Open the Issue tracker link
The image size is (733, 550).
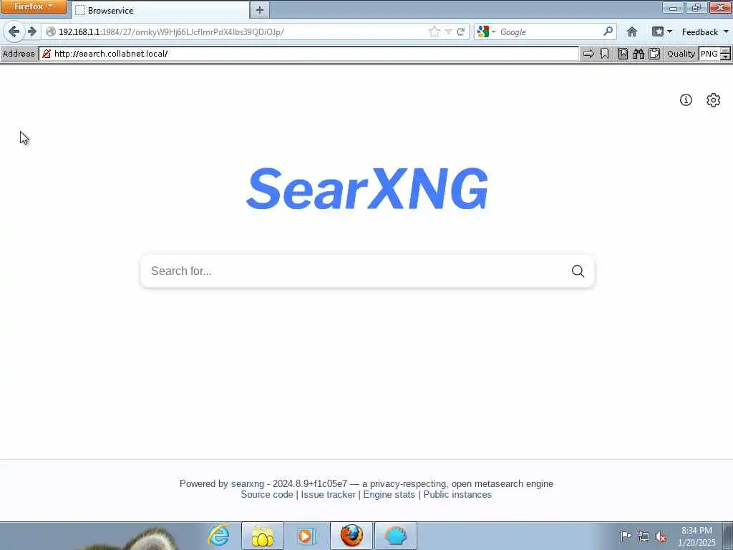pos(328,494)
